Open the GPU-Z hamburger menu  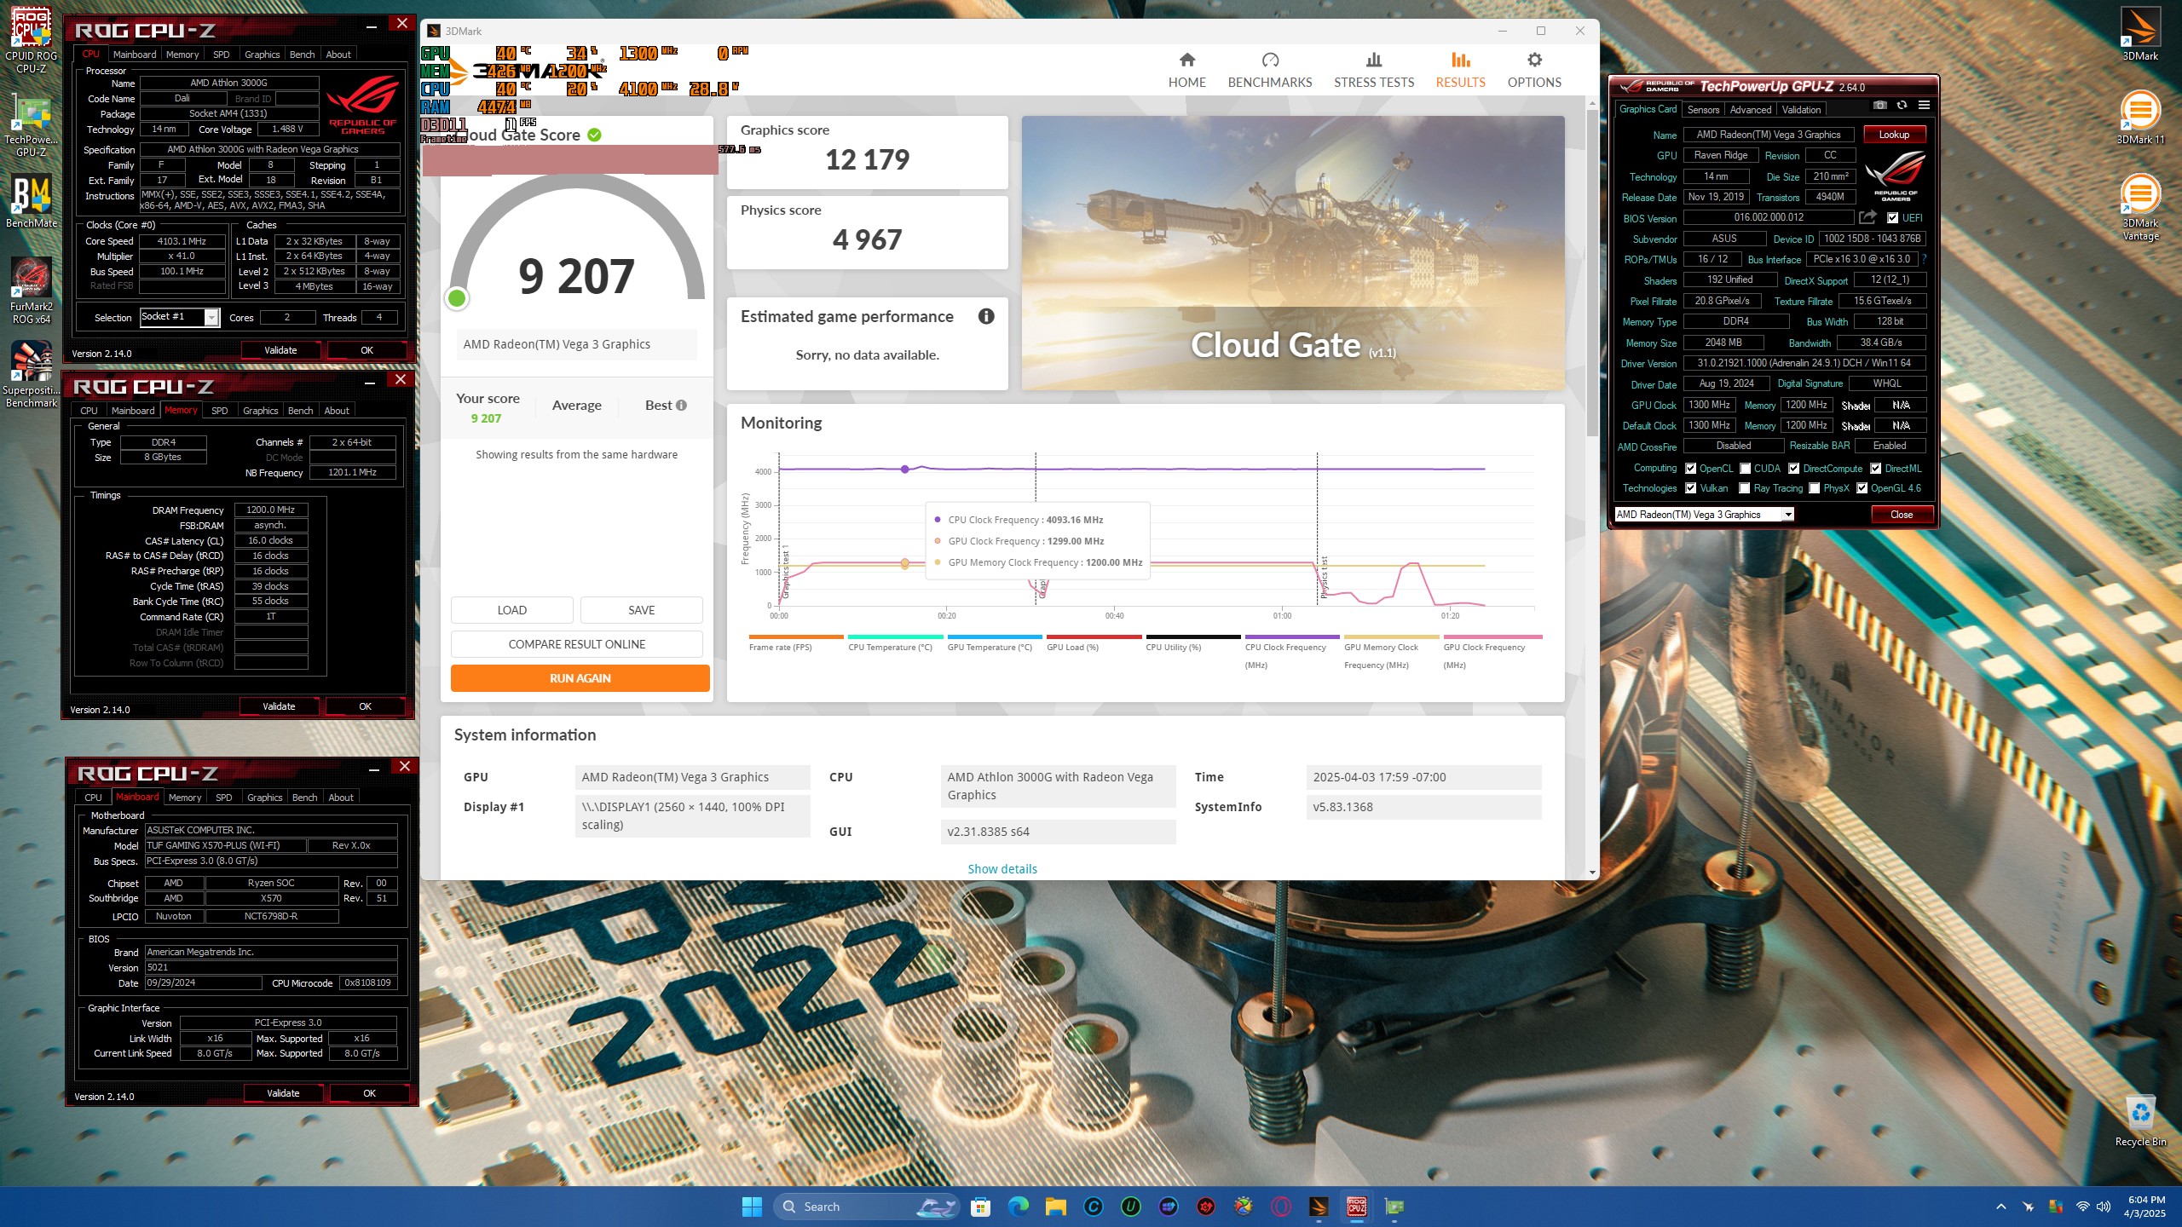1924,106
